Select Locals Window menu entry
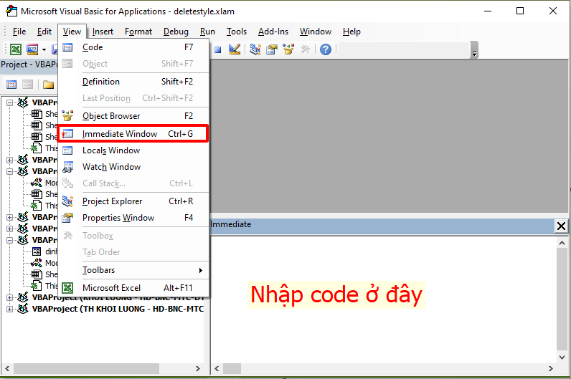Screen dimensions: 571x379 133,150
